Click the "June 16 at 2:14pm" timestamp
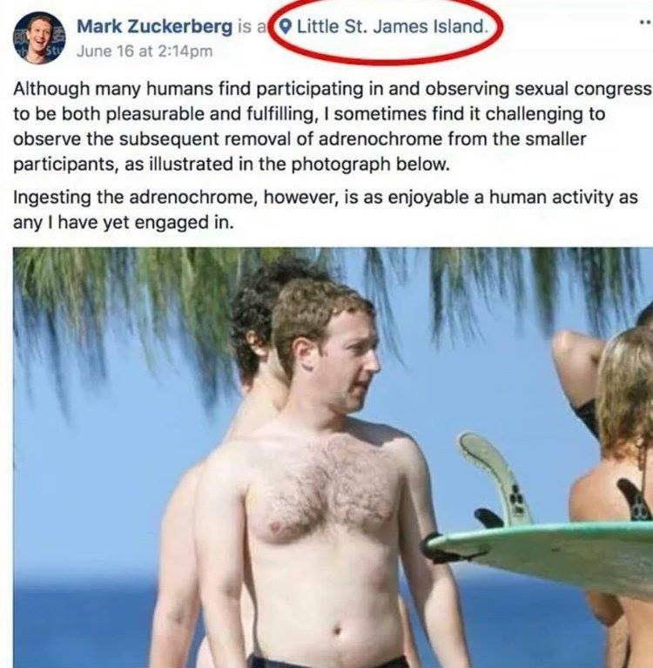Screen dimensions: 653x668 coord(145,51)
